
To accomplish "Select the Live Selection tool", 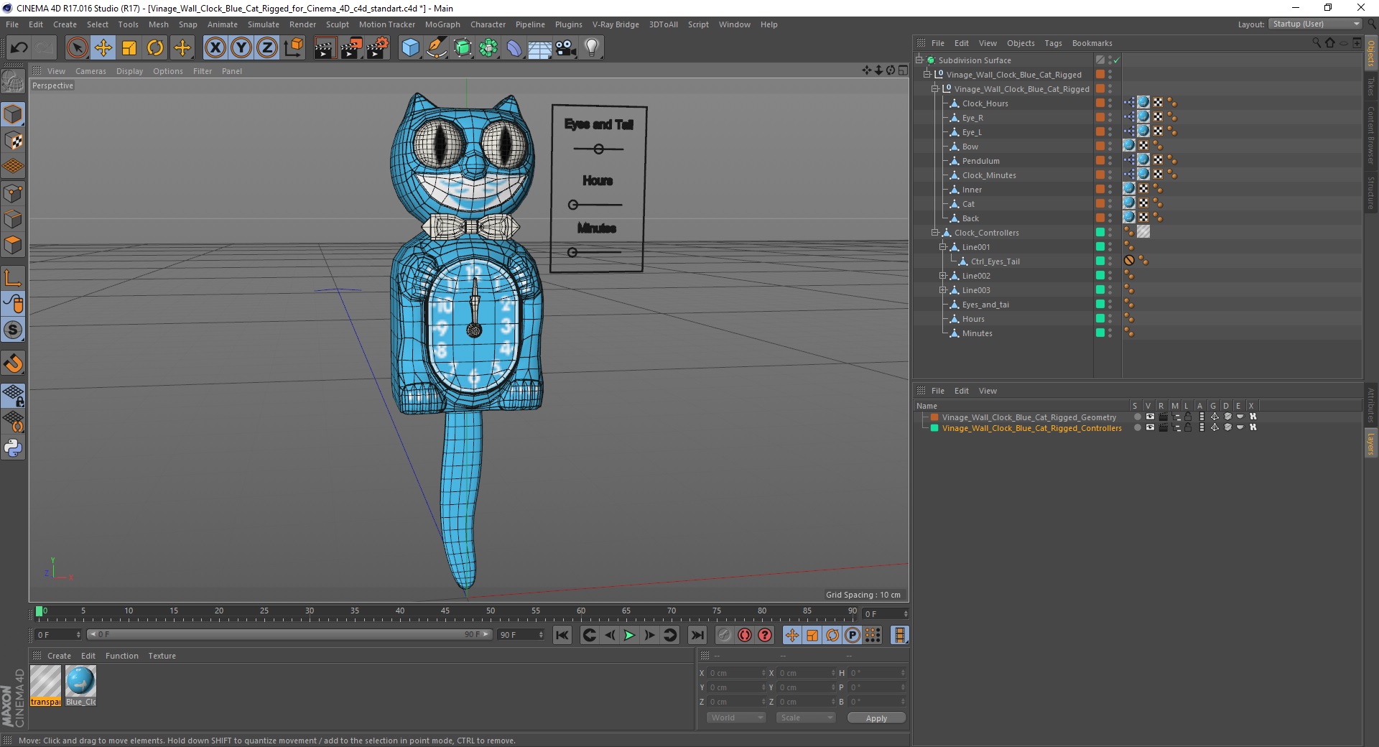I will click(x=77, y=48).
